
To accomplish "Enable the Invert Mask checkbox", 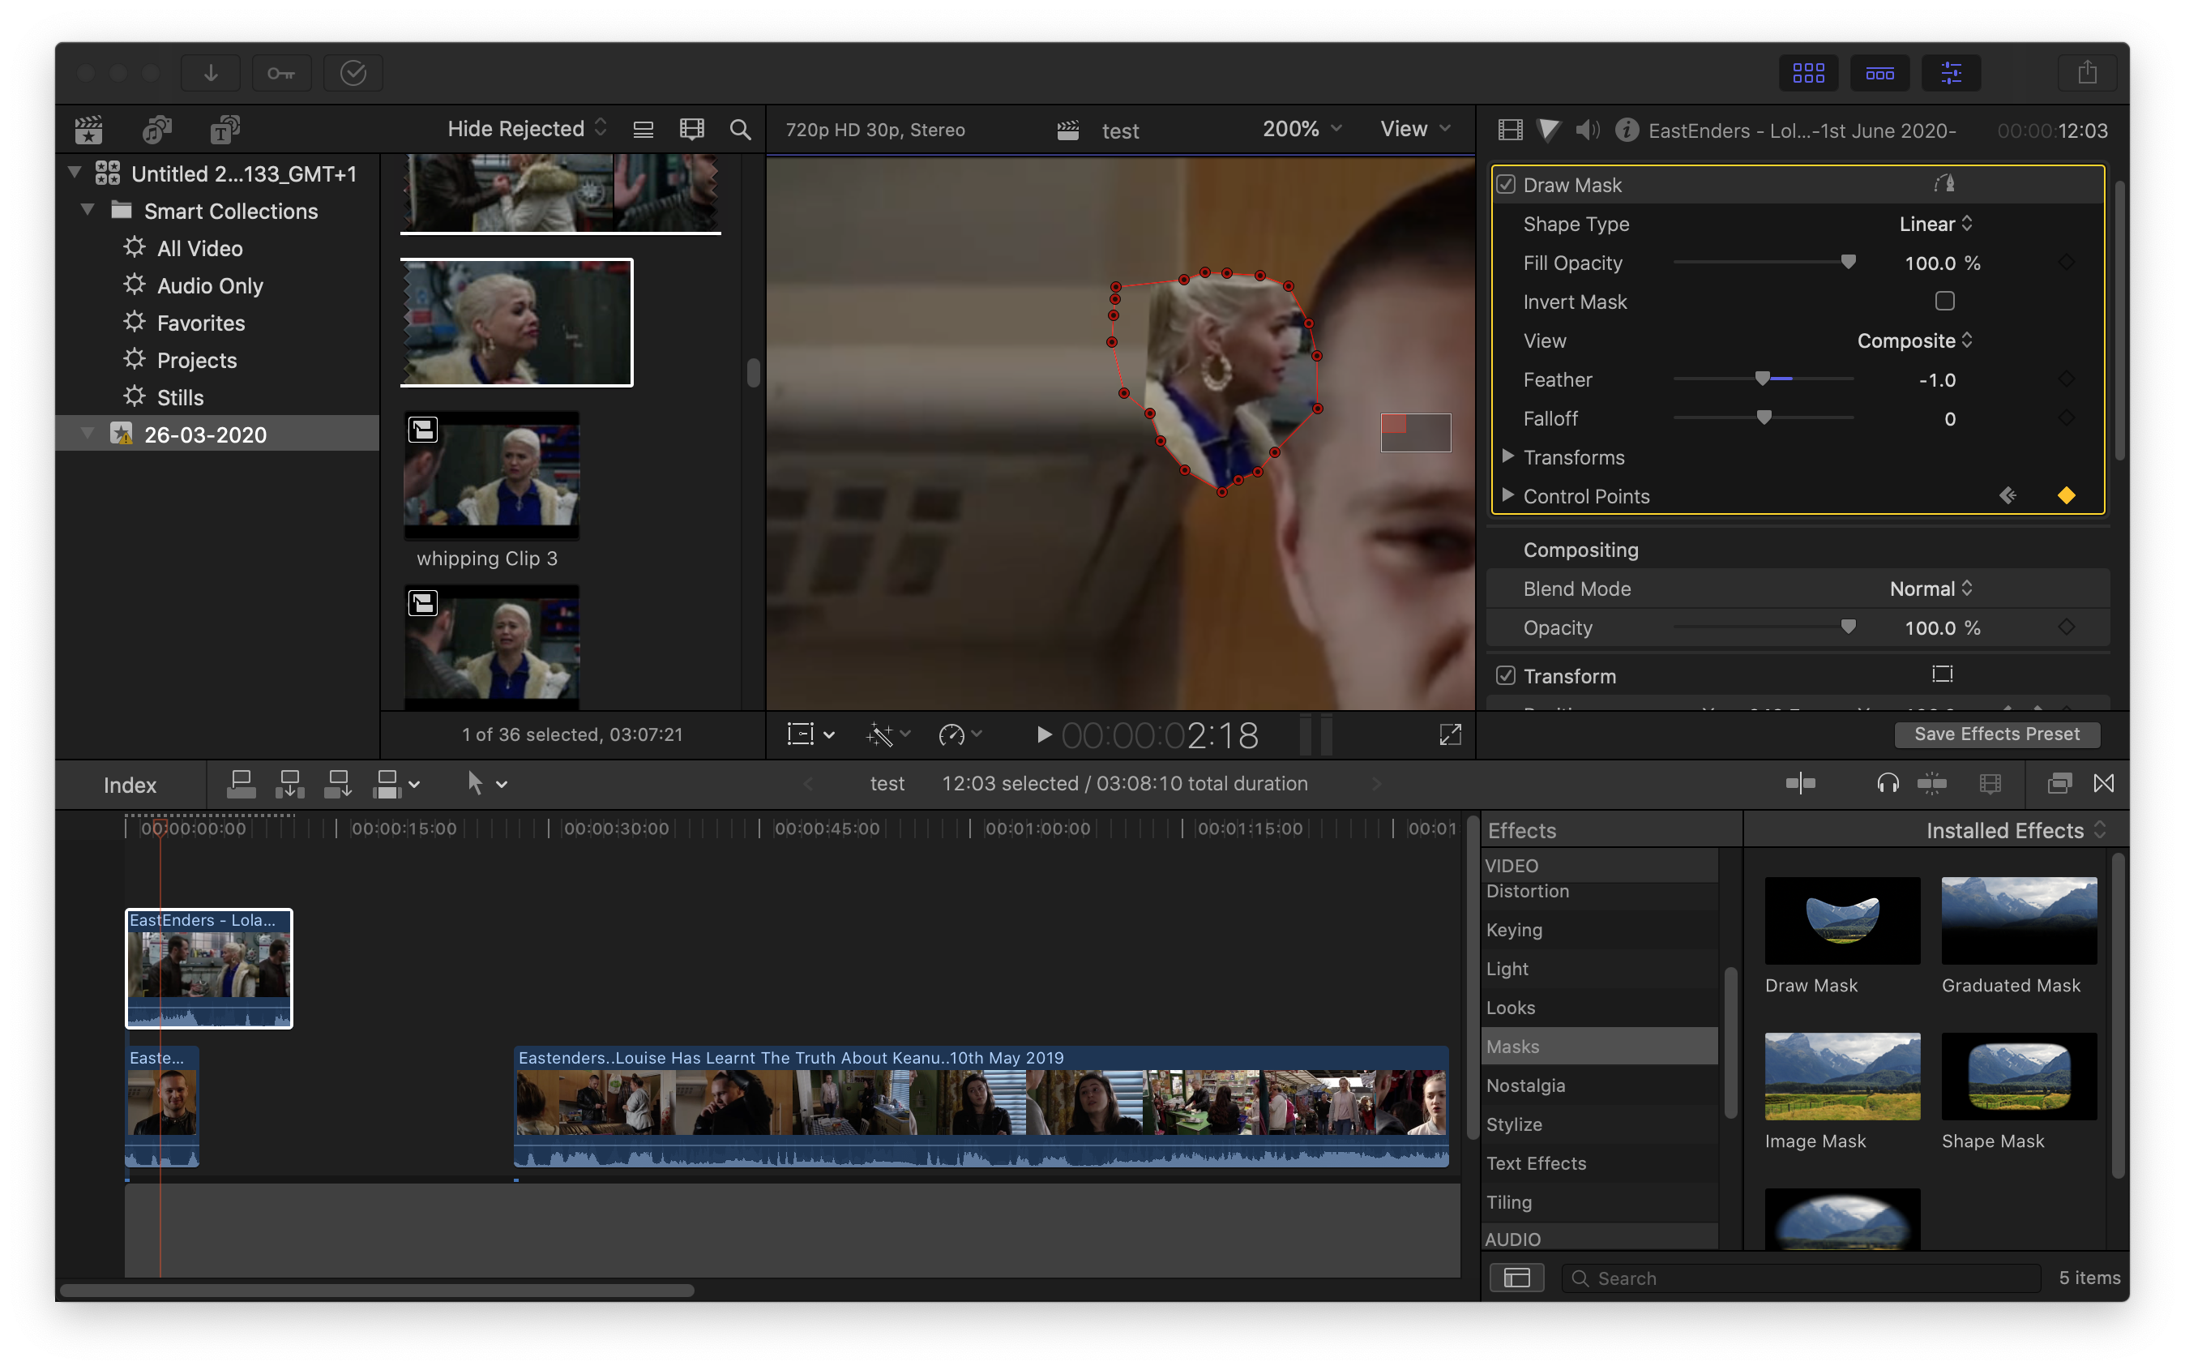I will tap(1944, 301).
